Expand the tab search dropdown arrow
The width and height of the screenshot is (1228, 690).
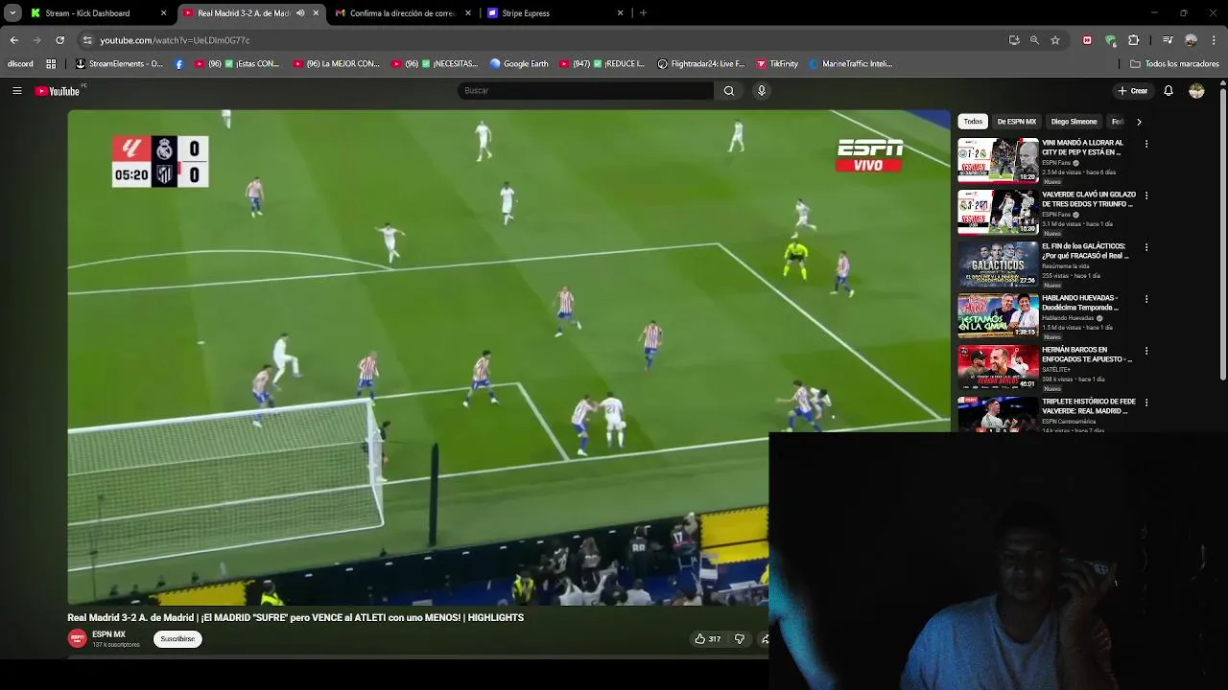coord(12,13)
